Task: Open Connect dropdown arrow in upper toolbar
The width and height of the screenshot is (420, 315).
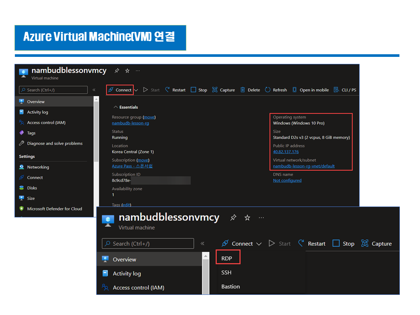Action: pos(136,90)
